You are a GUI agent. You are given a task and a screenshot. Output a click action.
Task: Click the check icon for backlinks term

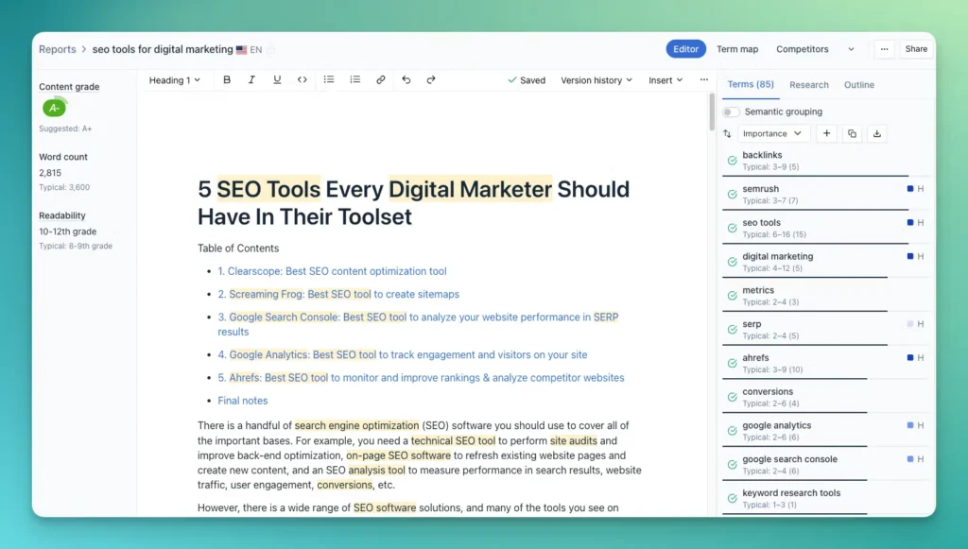point(733,161)
